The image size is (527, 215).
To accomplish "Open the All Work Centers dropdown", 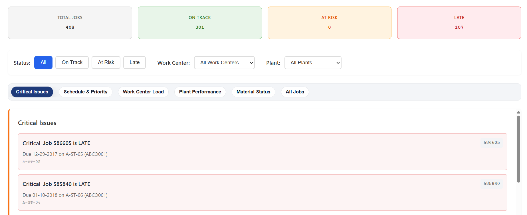I will [224, 63].
